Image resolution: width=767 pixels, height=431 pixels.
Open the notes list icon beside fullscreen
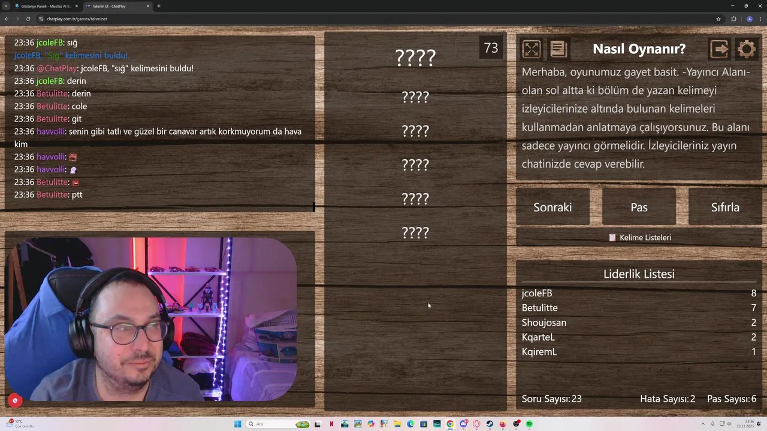(558, 49)
